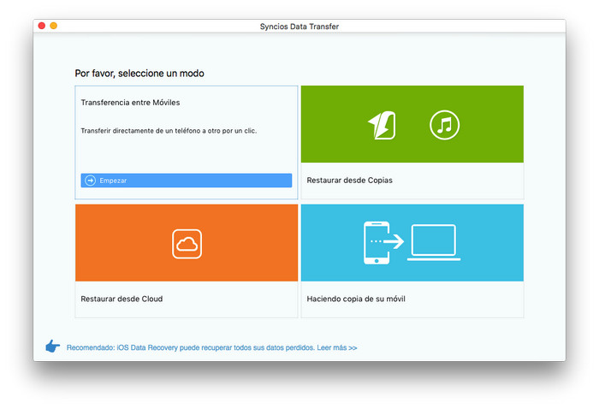The height and width of the screenshot is (409, 599).
Task: Choose Restaurar desde Copias label
Action: [349, 181]
